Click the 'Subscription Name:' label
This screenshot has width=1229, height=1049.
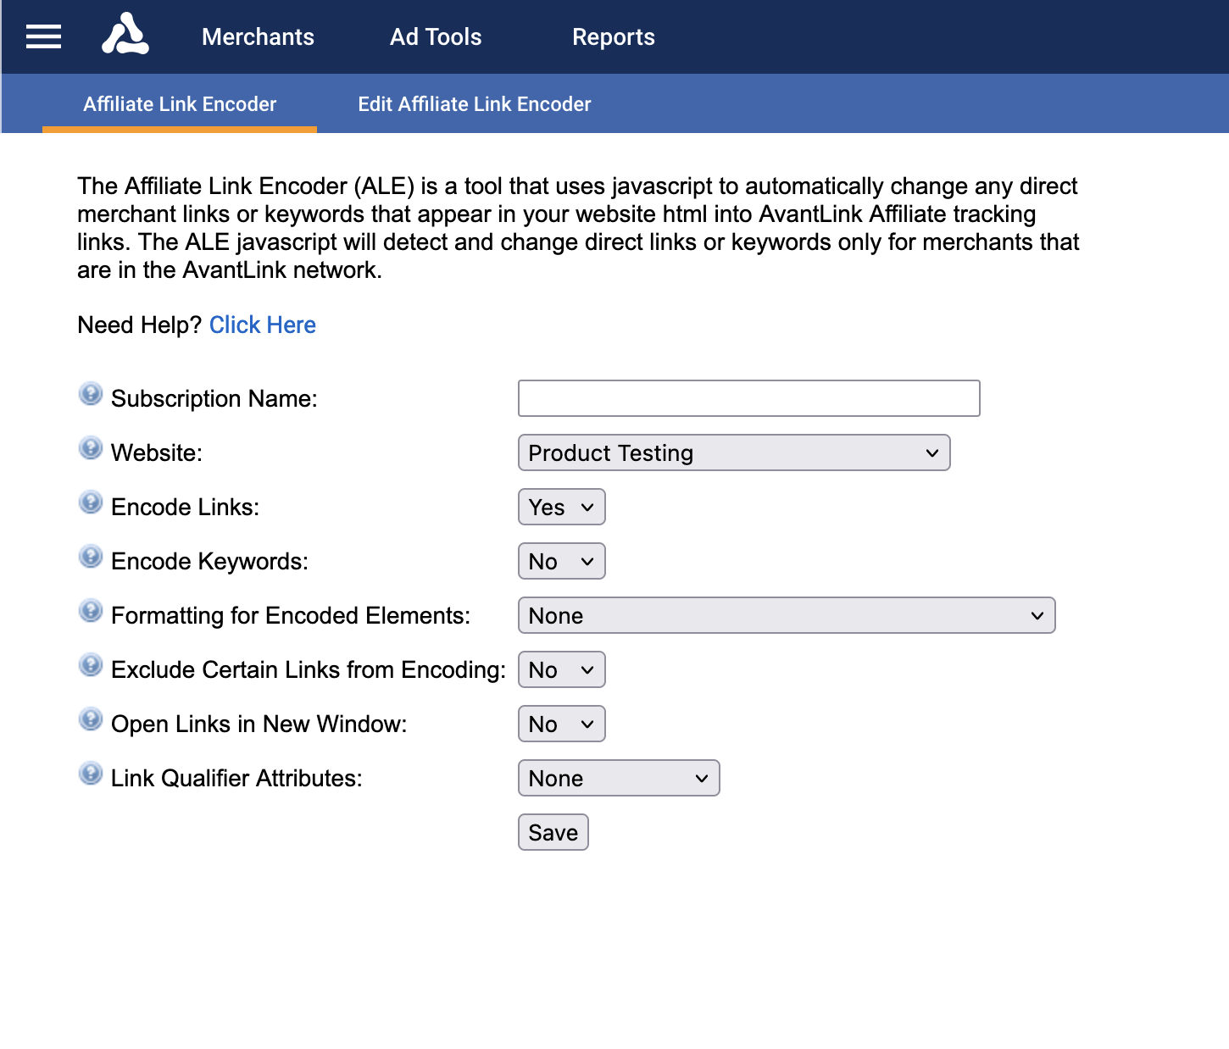coord(214,399)
